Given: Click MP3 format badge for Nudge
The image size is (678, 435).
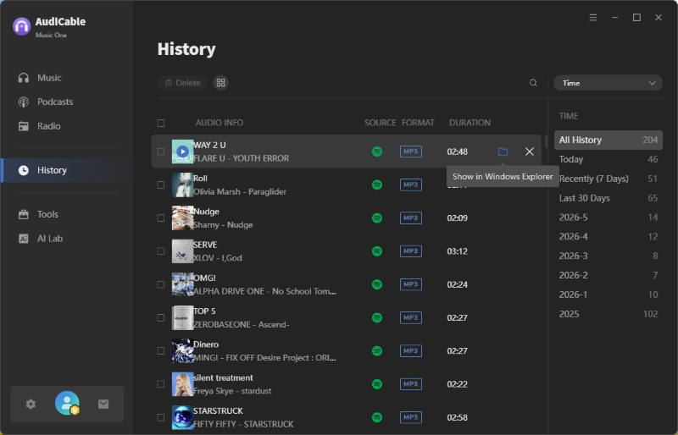Looking at the screenshot, I should point(411,218).
